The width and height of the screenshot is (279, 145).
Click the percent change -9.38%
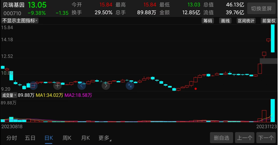coord(37,13)
